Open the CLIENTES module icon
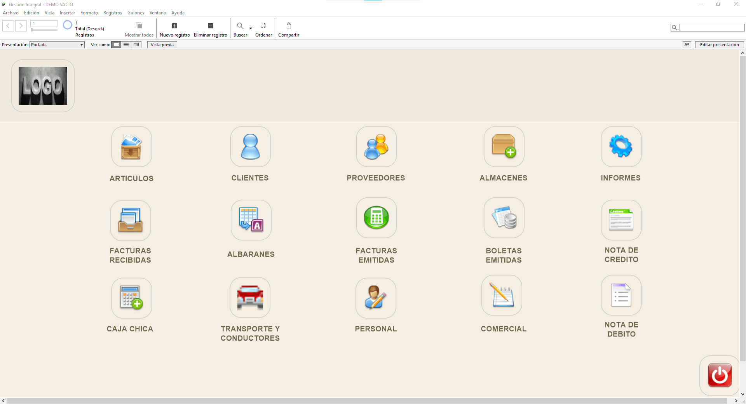This screenshot has width=746, height=404. tap(250, 147)
